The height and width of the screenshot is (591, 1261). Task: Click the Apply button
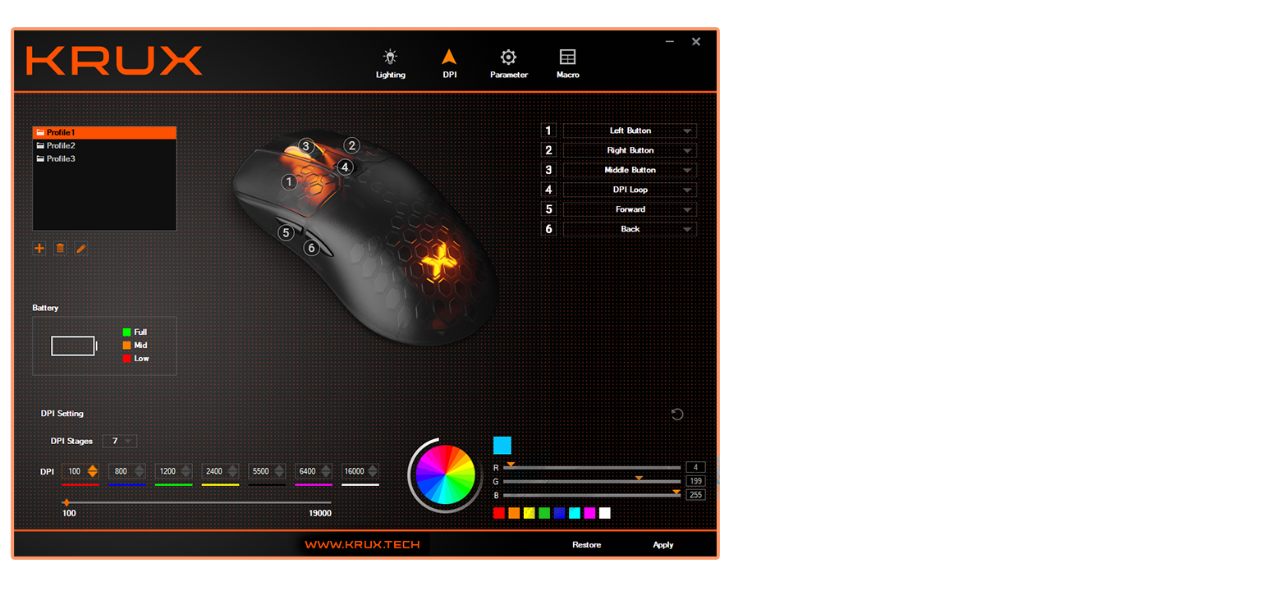pyautogui.click(x=663, y=545)
